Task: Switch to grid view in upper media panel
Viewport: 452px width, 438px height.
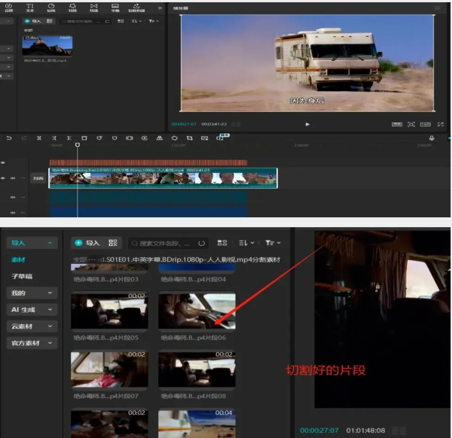Action: tap(121, 21)
